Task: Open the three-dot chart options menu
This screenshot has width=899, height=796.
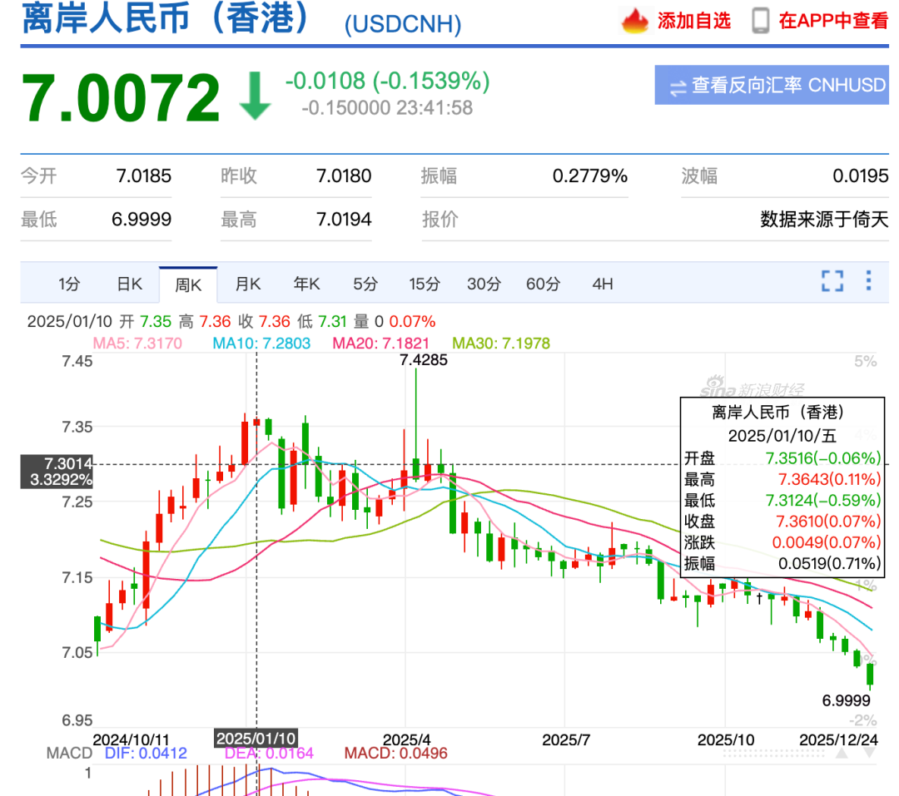Action: 868,280
